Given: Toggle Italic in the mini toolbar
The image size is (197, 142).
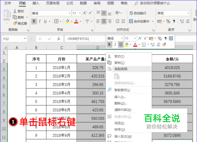Looking at the screenshot, I should point(115,45).
